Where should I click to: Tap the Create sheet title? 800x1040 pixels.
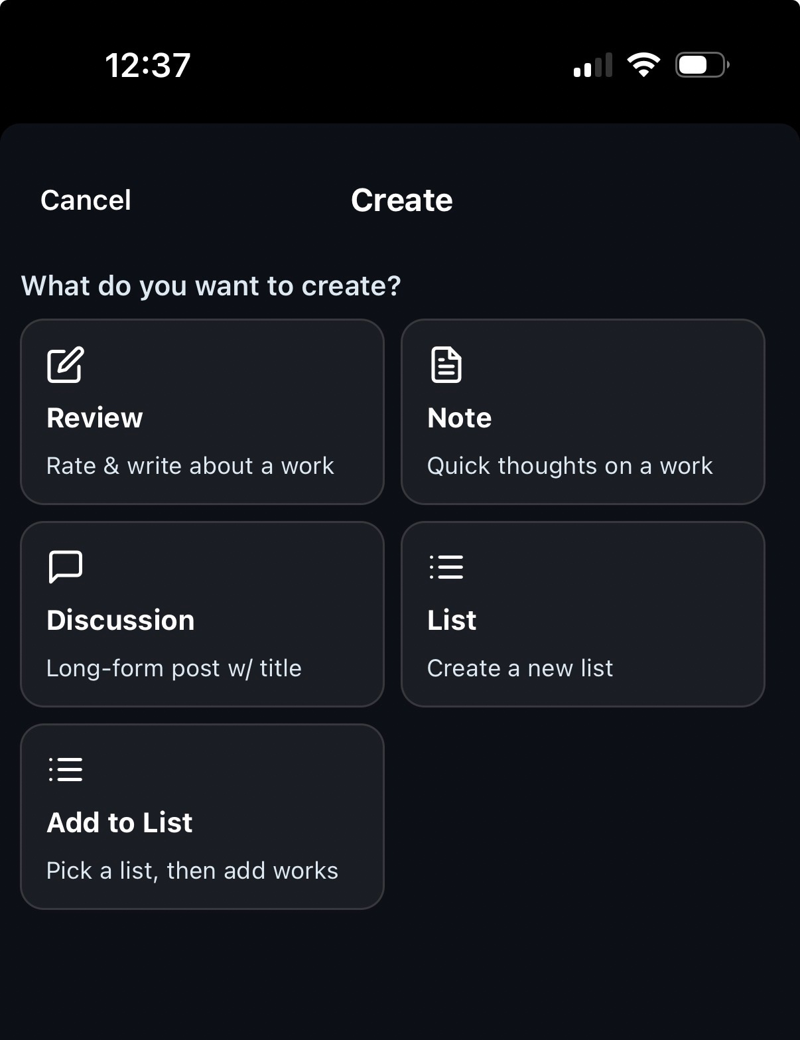point(401,200)
